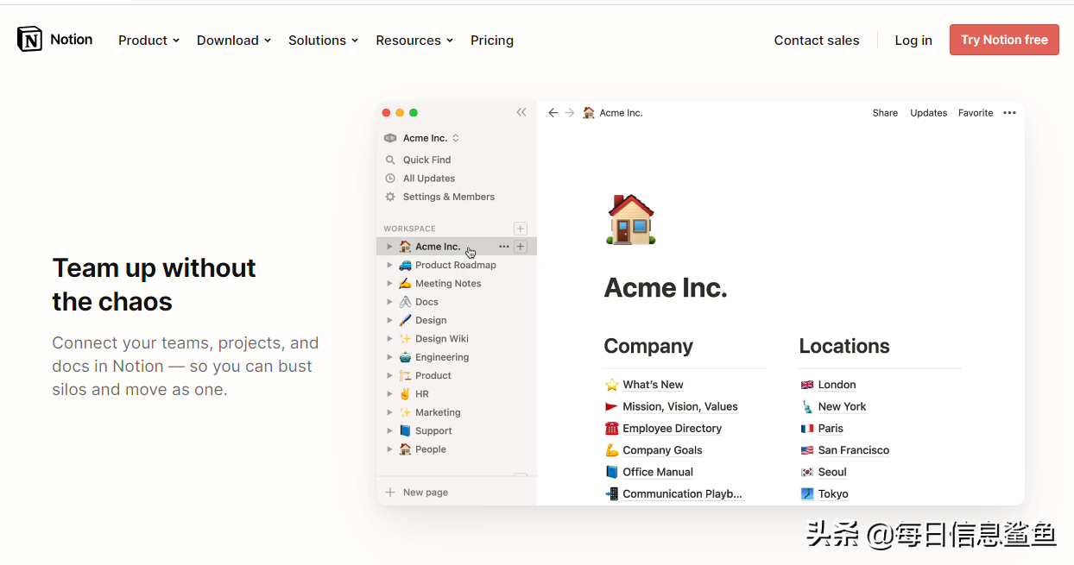Click flexed arm icon beside Company Goals
The image size is (1074, 565).
(612, 450)
